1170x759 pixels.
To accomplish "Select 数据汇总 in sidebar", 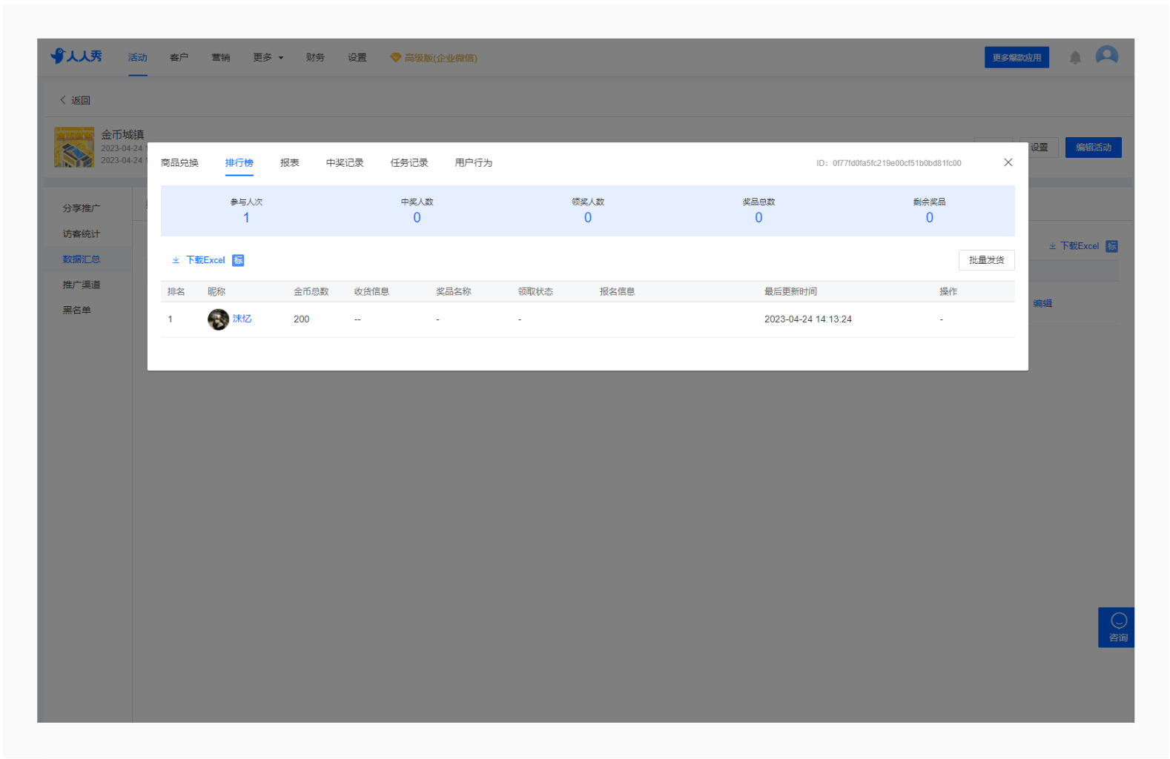I will (82, 259).
